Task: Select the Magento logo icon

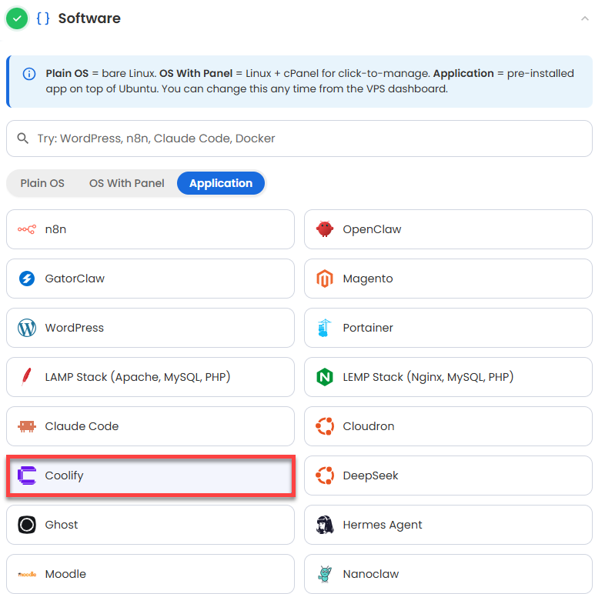Action: (x=325, y=279)
